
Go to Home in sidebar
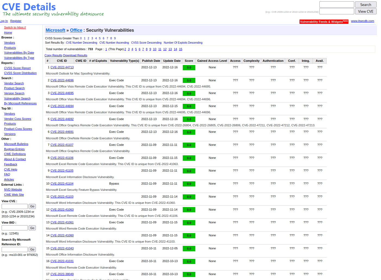pos(8,33)
